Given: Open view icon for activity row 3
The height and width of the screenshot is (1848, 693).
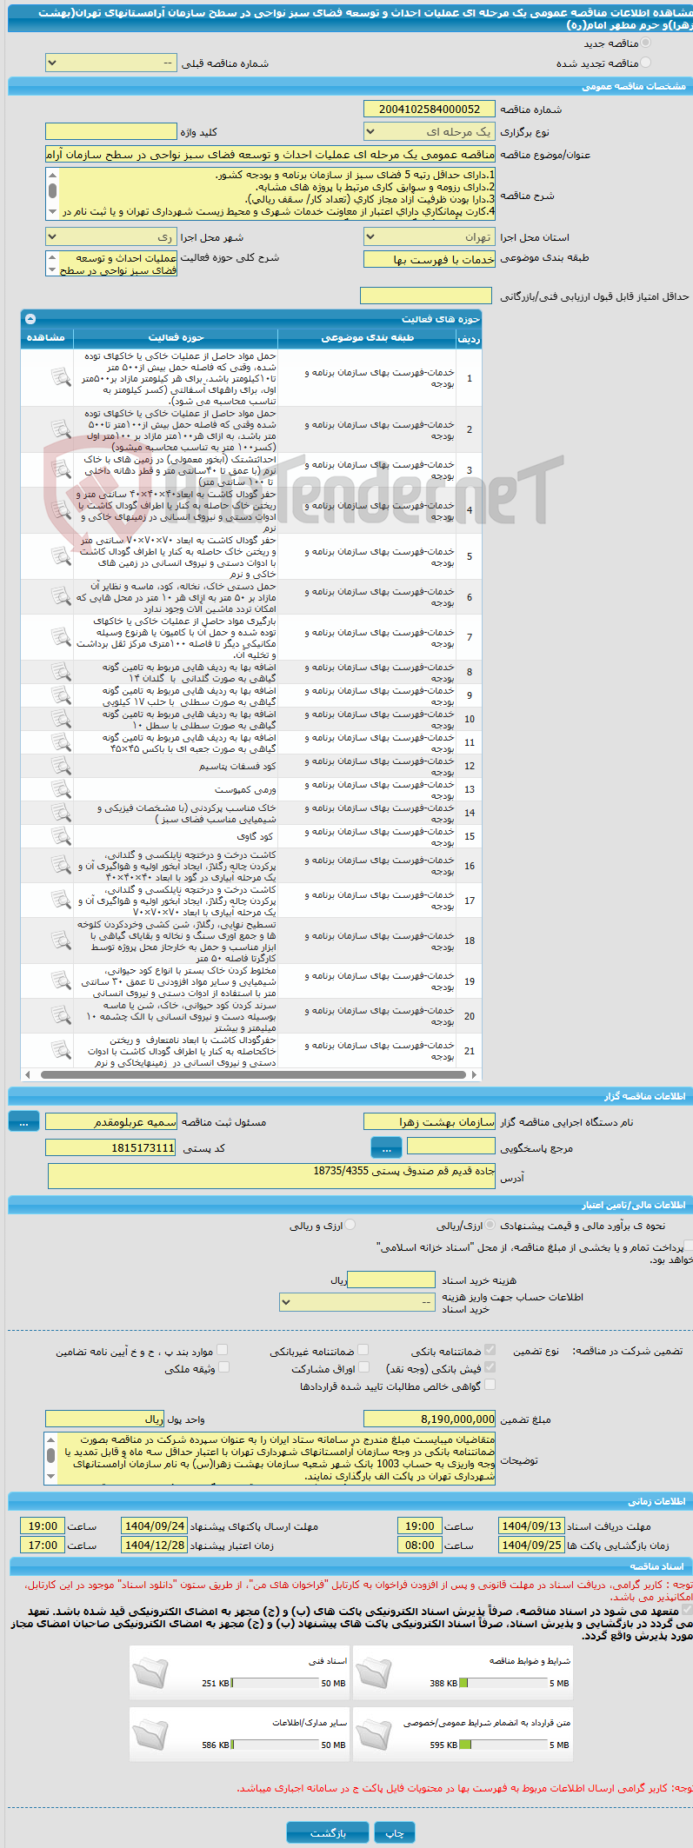Looking at the screenshot, I should coord(60,469).
